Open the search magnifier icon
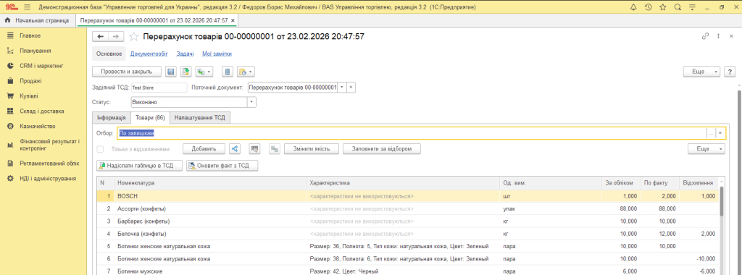 pos(678,7)
